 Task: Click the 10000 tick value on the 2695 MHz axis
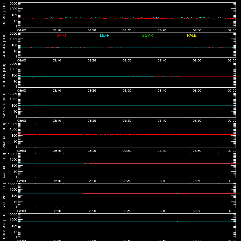coord(13,124)
